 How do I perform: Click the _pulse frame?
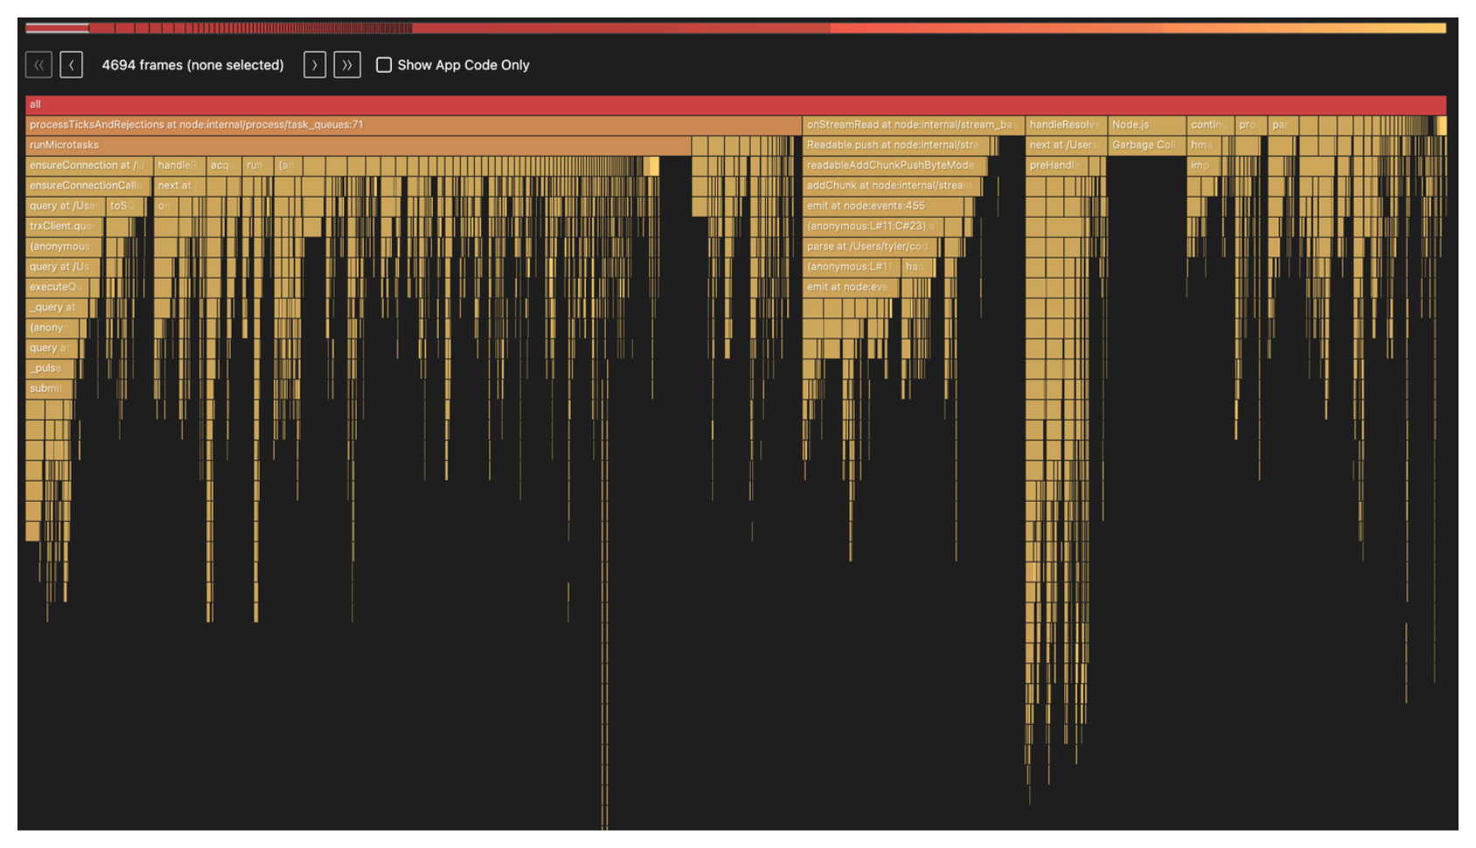[48, 369]
